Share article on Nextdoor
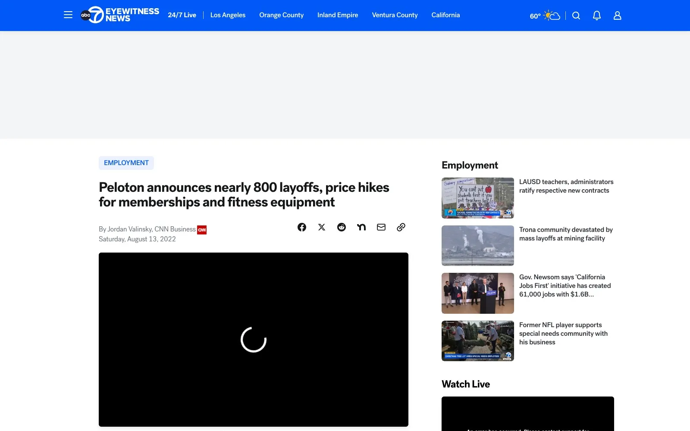690x431 pixels. (361, 227)
